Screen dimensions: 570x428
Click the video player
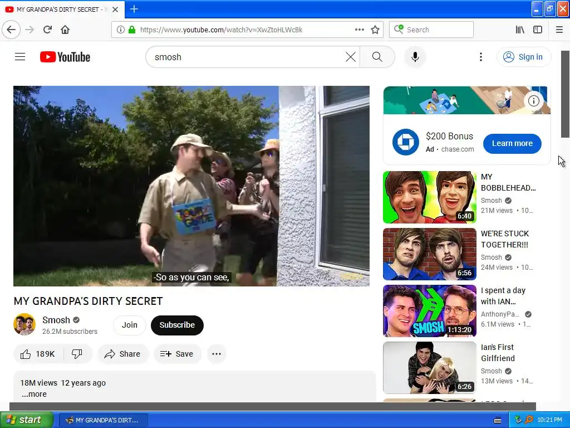(191, 186)
